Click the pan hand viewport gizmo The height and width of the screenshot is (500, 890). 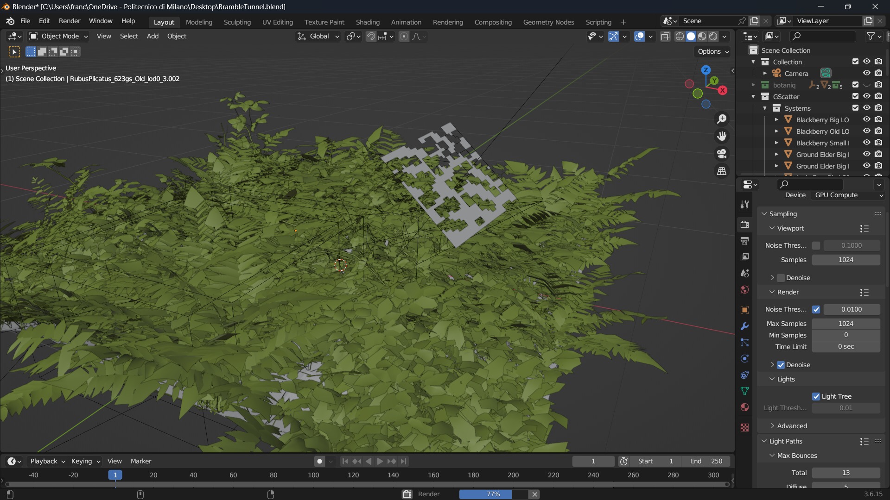click(722, 136)
